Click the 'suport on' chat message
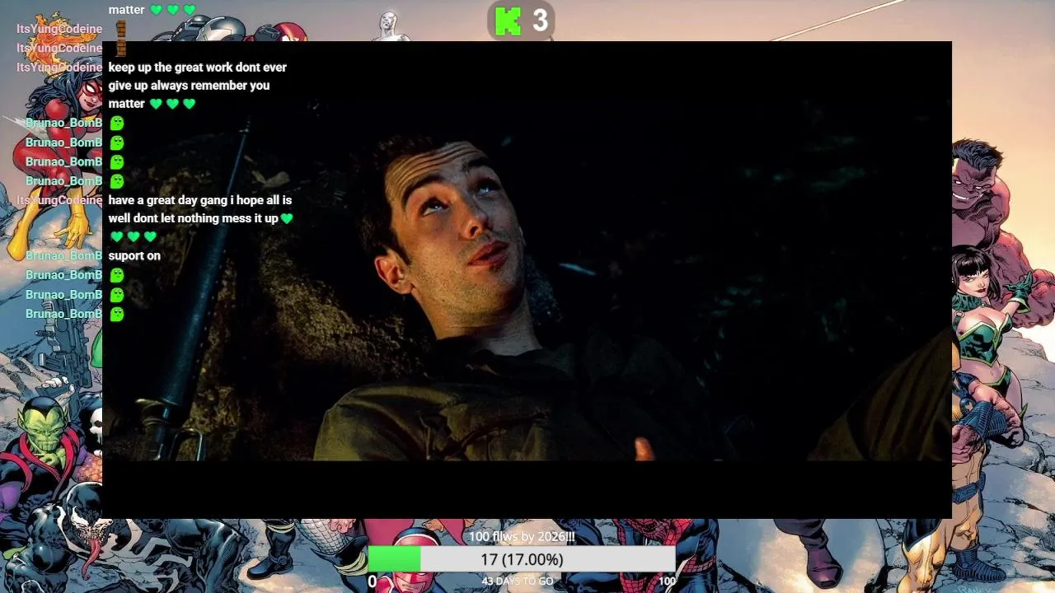The height and width of the screenshot is (593, 1055). 134,256
